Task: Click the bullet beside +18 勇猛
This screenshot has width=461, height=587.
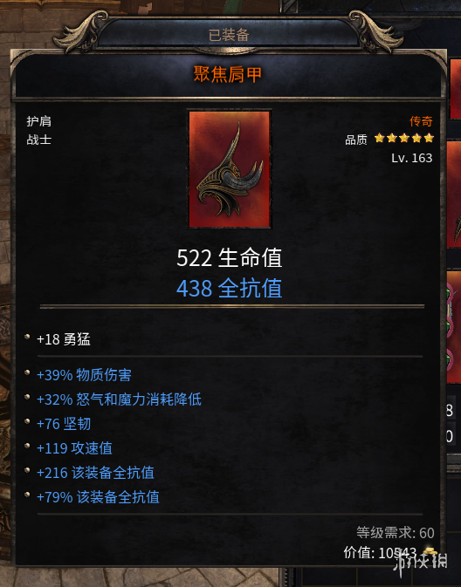Action: coord(27,337)
